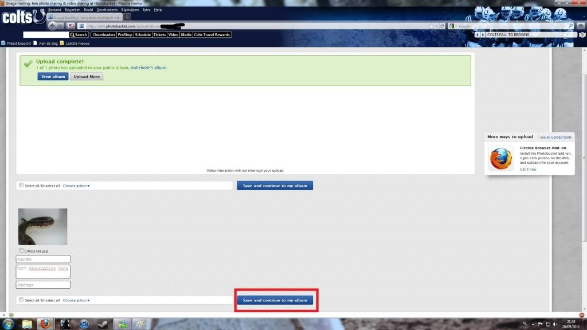Viewport: 587px width, 330px height.
Task: Open Cheerleaders in Colts toolbar
Action: (104, 35)
